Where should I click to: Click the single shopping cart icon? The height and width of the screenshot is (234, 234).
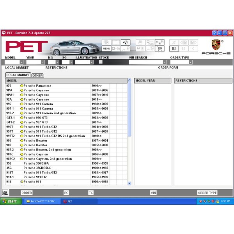[160, 48]
